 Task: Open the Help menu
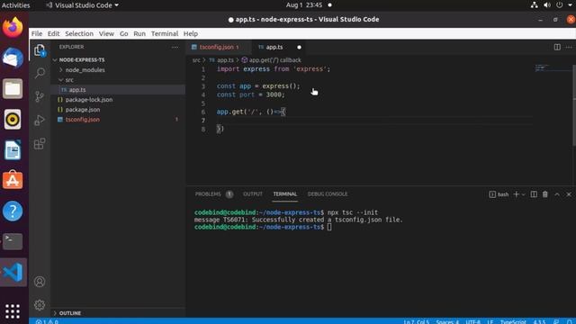[x=190, y=34]
